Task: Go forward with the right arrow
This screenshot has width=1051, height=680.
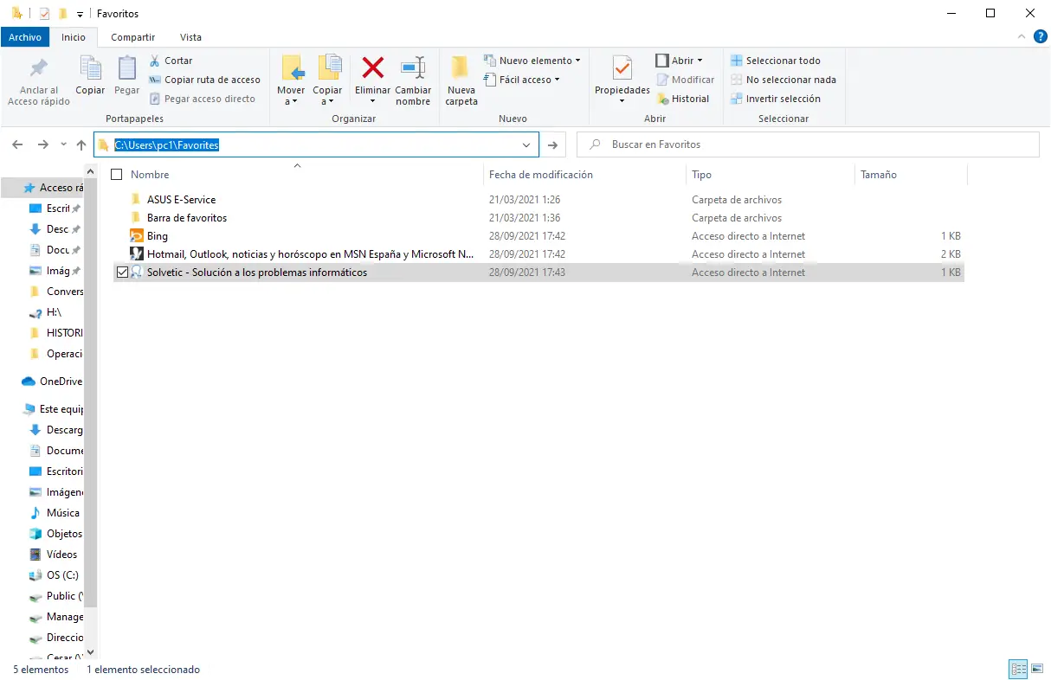Action: tap(43, 144)
